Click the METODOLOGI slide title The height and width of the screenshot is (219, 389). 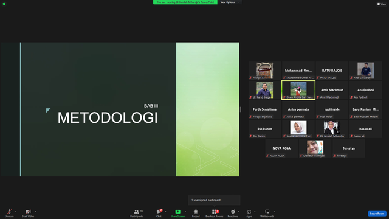[108, 117]
